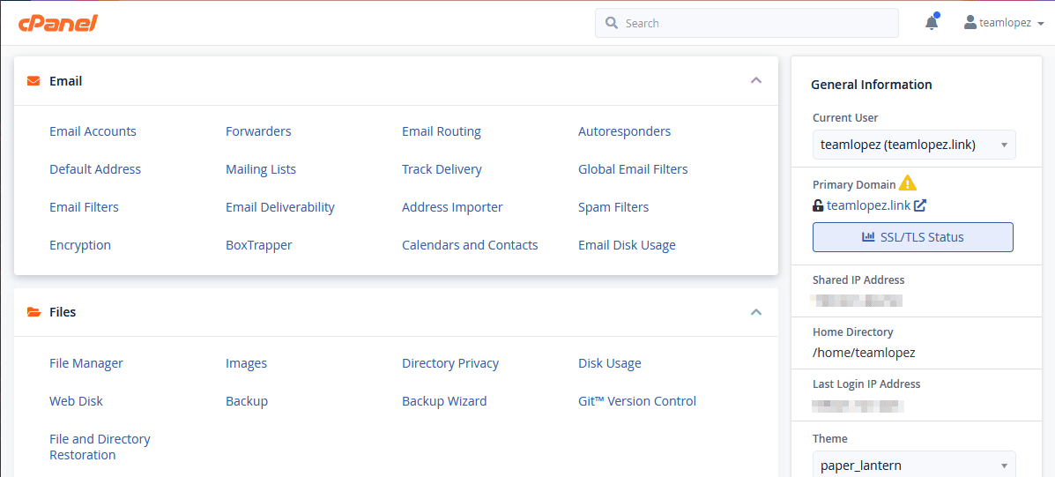The image size is (1055, 477).
Task: Open the Images link
Action: [246, 363]
